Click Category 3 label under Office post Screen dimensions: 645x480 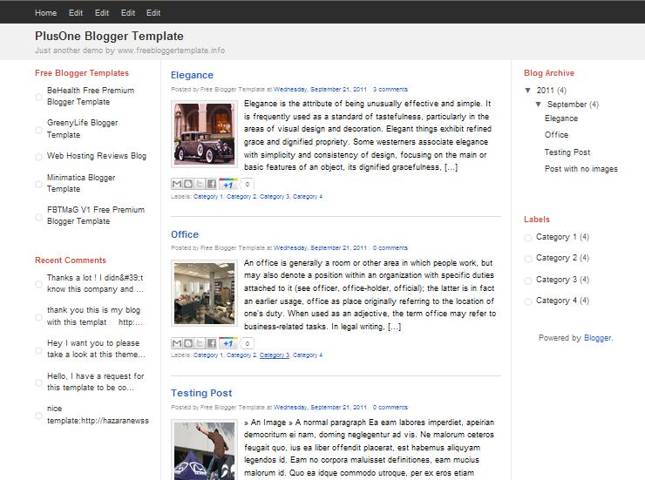coord(275,355)
